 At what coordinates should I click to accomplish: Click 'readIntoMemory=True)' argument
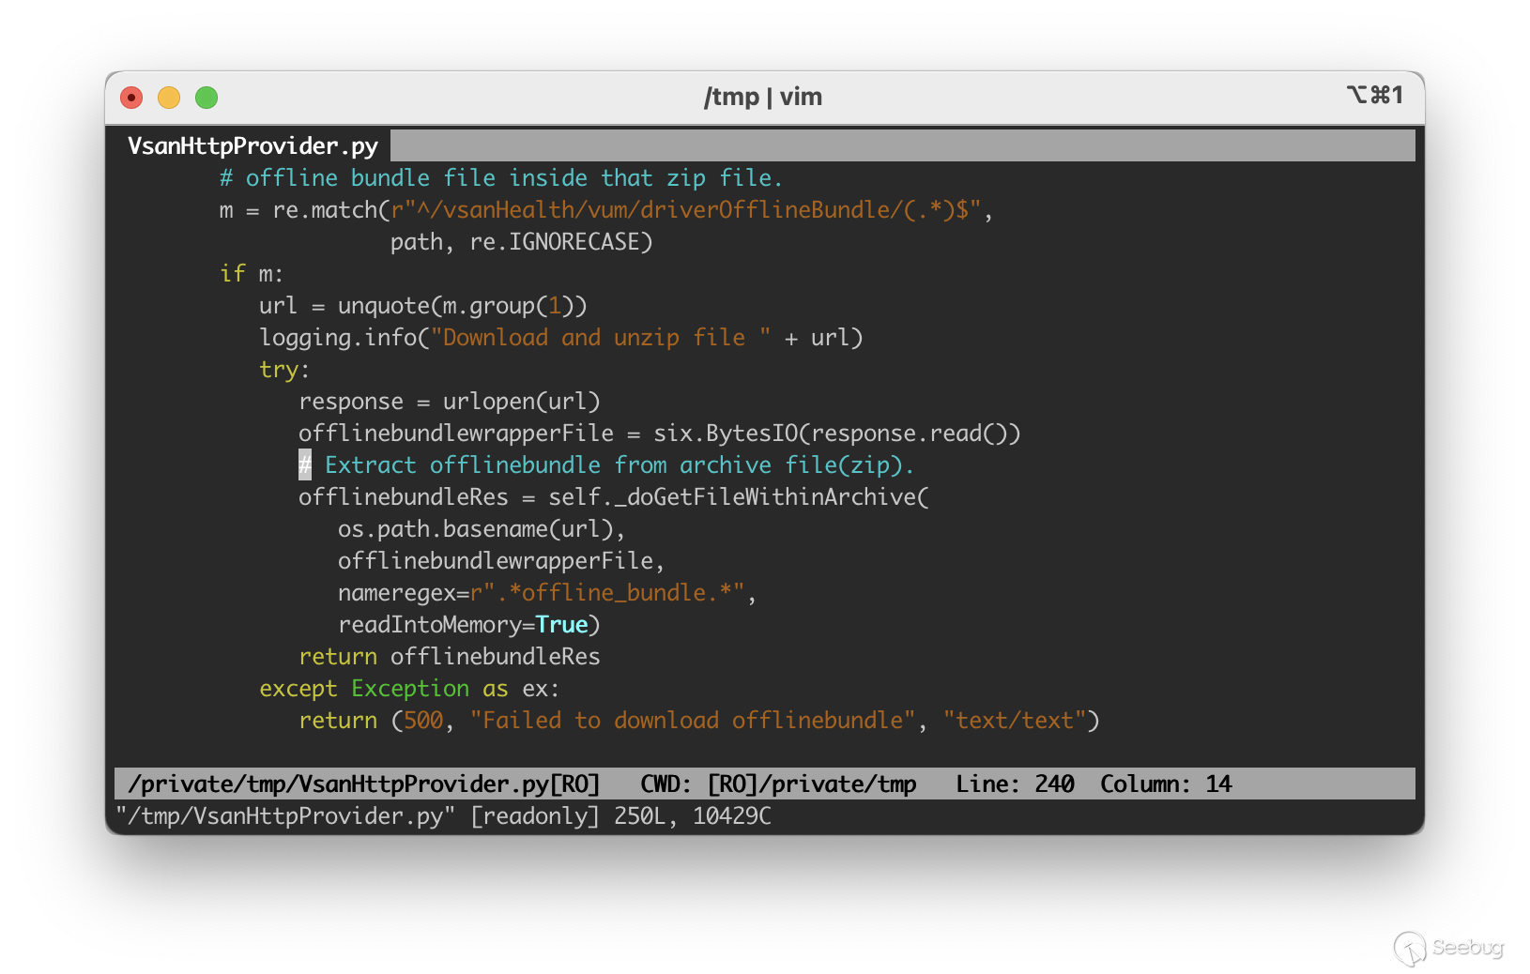point(468,625)
